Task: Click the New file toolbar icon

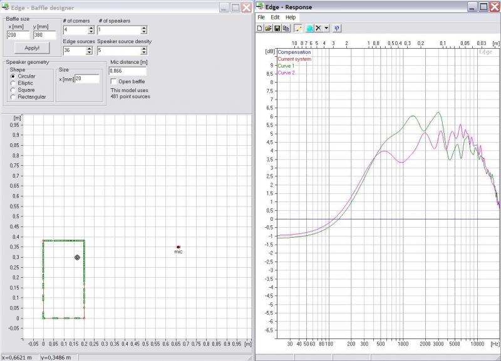Action: coord(260,28)
